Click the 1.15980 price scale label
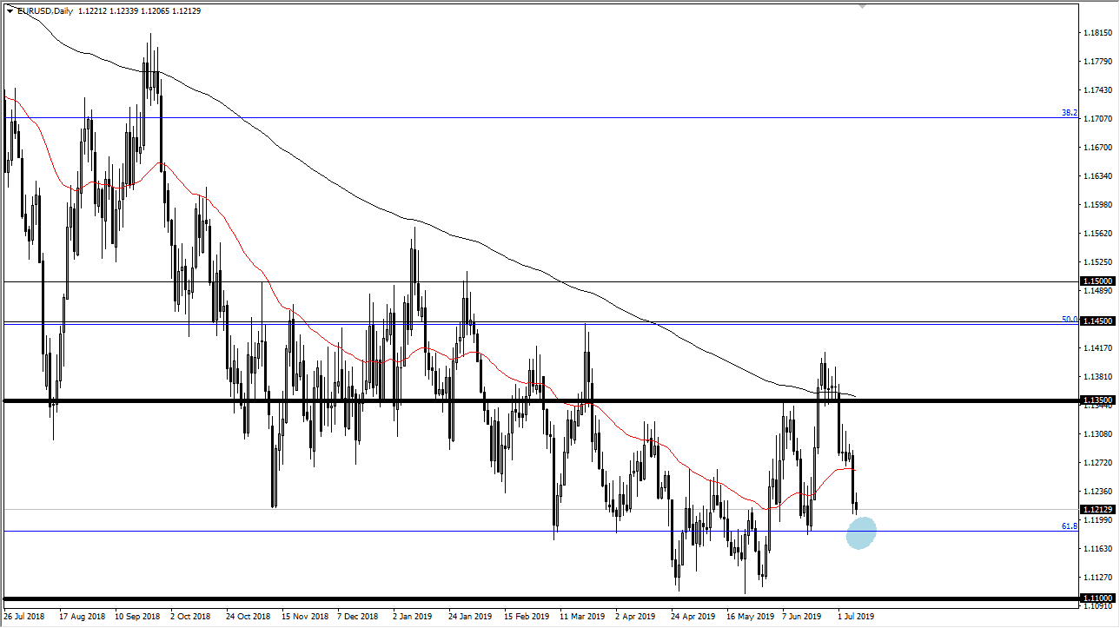Viewport: 1120px width, 628px height. (1099, 205)
